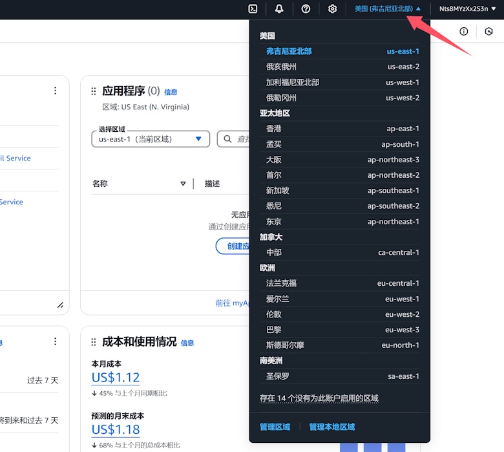Click the 信息 link next to 成本和使用情况

[187, 343]
